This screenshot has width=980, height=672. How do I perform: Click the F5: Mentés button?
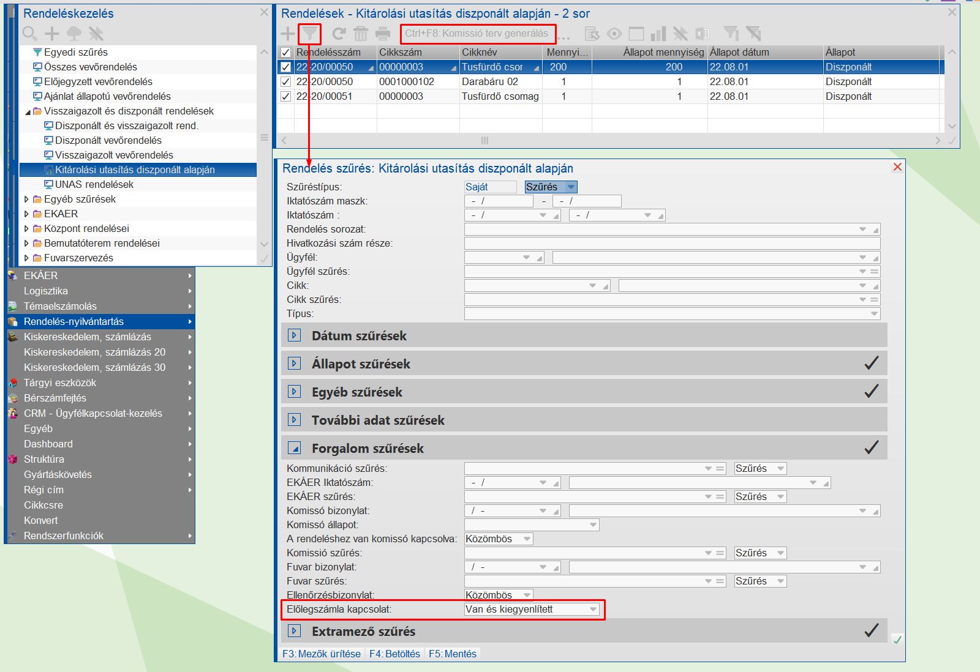point(452,654)
